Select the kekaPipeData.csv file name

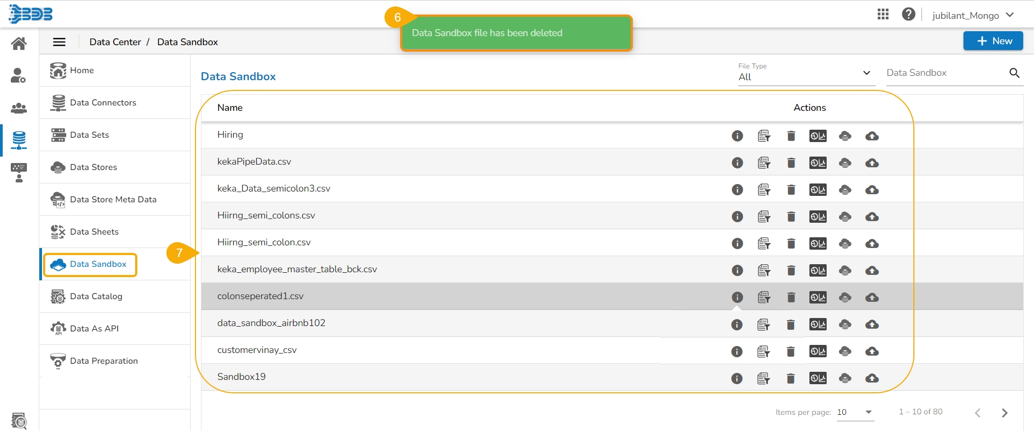tap(254, 161)
